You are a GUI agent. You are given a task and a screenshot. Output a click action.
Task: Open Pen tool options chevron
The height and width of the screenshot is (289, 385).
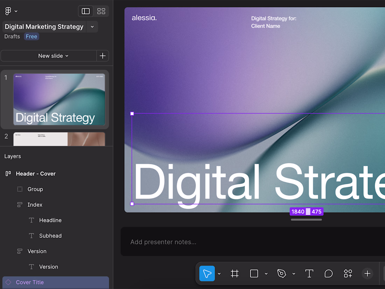click(x=294, y=274)
